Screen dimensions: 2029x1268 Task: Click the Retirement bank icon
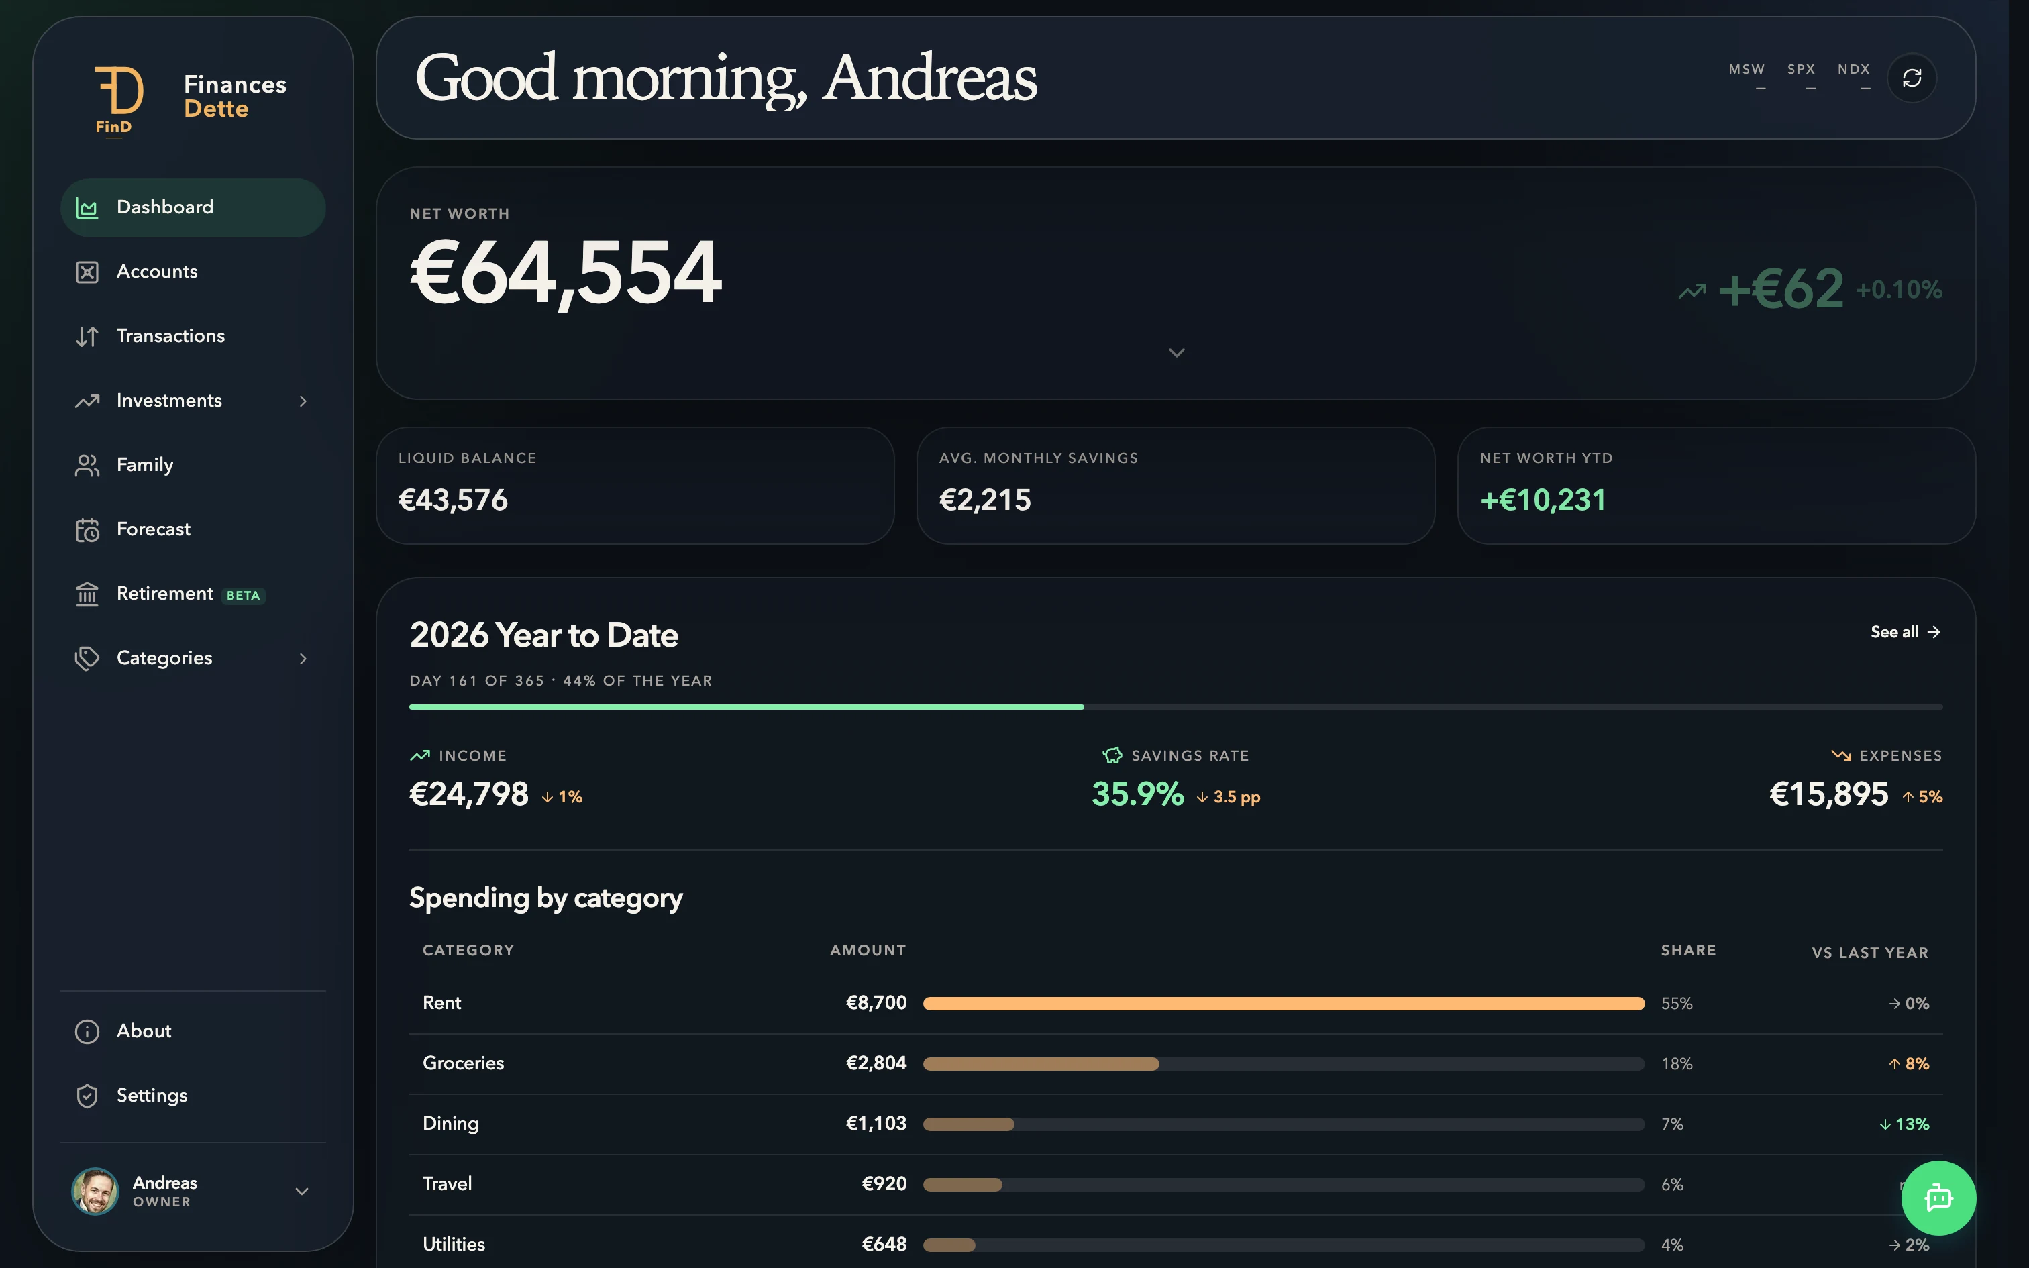click(87, 594)
